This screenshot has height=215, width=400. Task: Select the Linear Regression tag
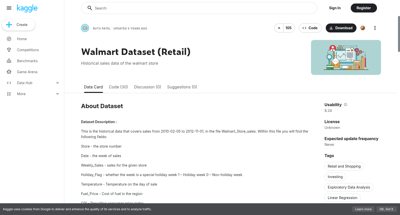click(342, 198)
